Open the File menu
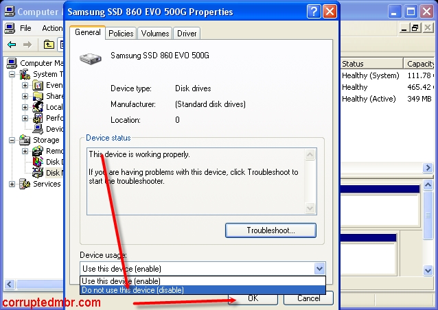 point(25,28)
